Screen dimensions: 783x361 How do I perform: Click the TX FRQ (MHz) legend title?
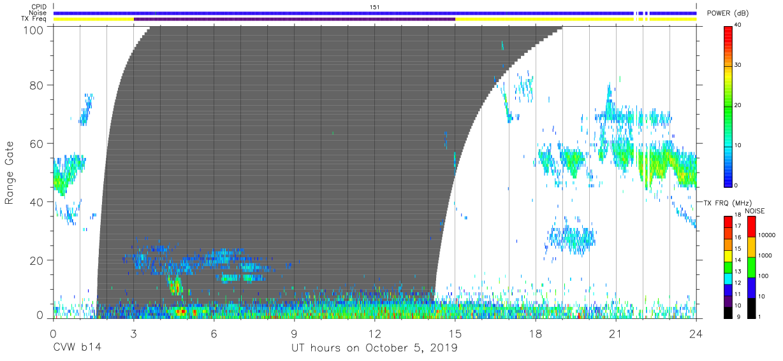point(728,203)
